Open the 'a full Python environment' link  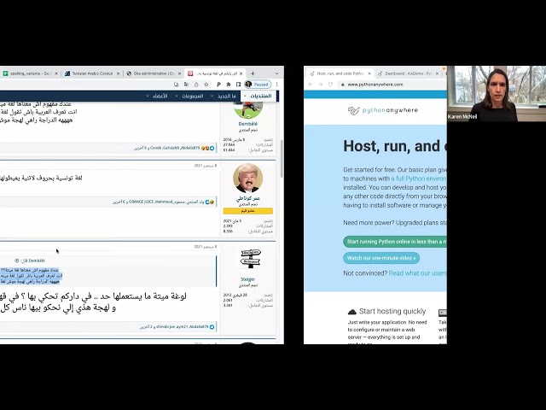(419, 179)
